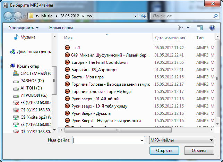Click the change view icon

click(181, 28)
